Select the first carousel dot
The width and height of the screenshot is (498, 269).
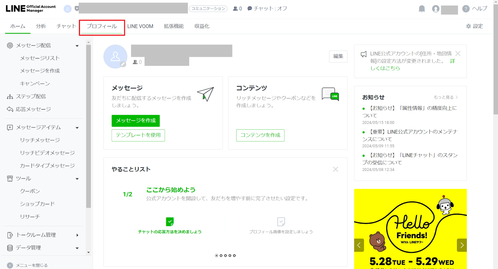click(217, 256)
